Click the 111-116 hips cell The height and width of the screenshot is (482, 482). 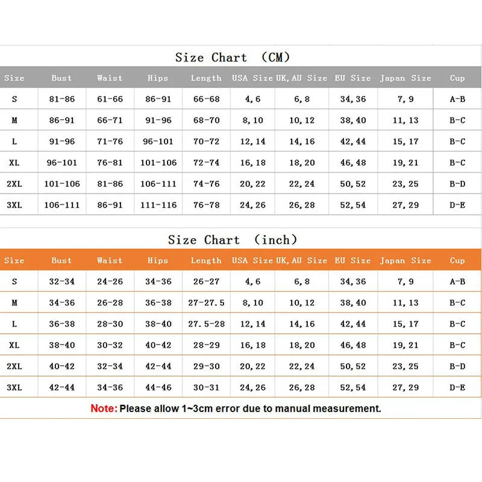158,205
